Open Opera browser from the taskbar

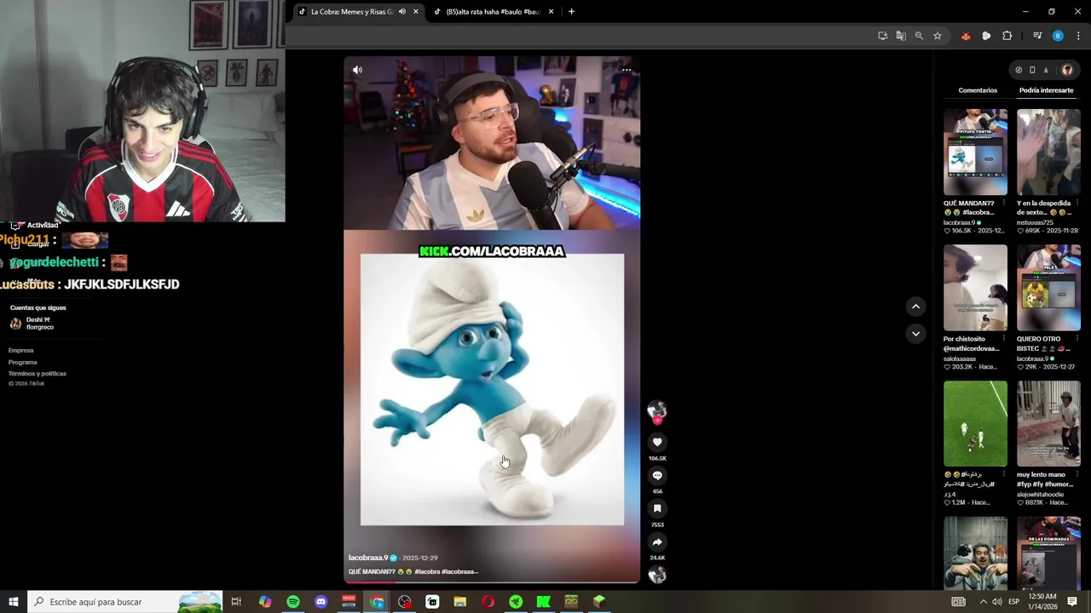[488, 602]
